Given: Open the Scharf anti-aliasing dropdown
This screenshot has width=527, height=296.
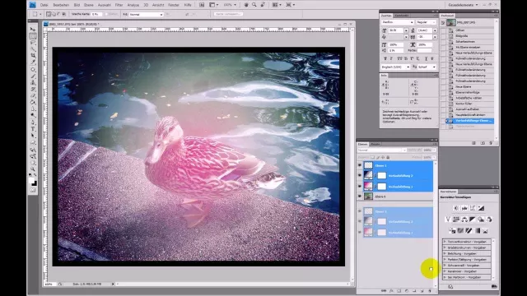Looking at the screenshot, I should coord(427,67).
